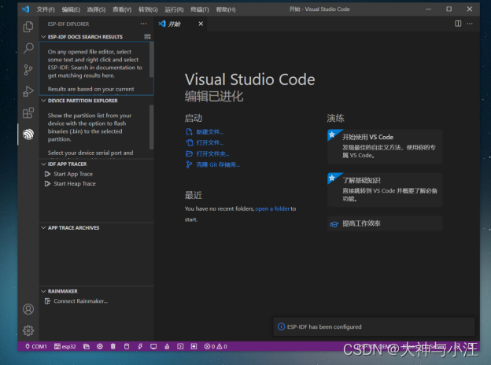Click the open a folder link
Screen dimensions: 491x365
(272, 208)
